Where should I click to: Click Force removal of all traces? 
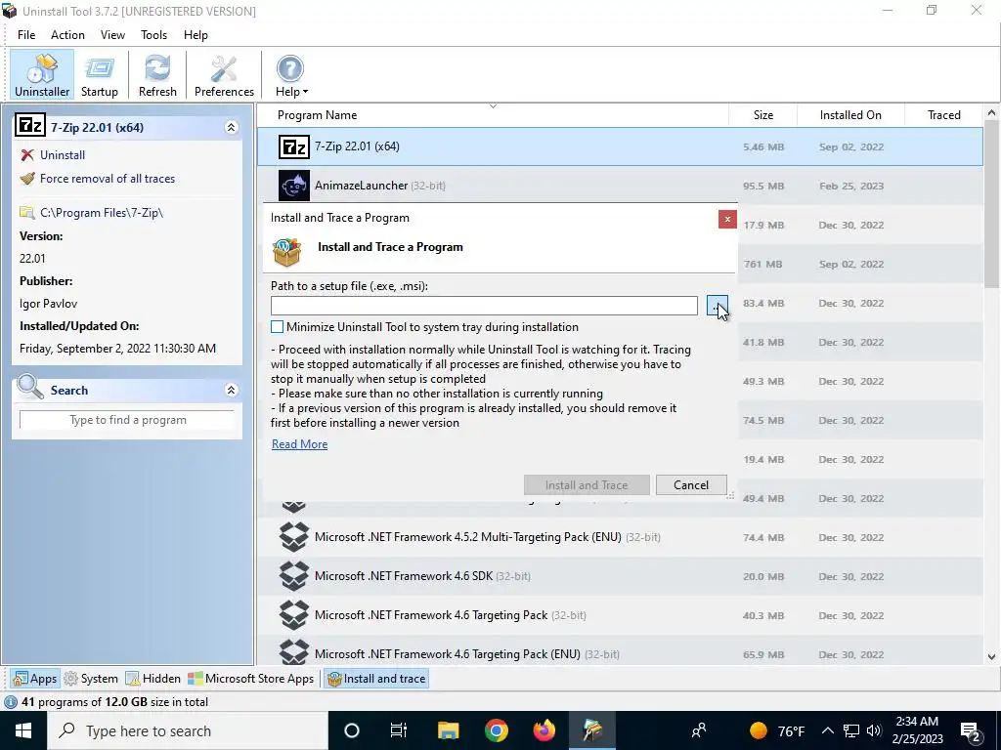[x=108, y=179]
